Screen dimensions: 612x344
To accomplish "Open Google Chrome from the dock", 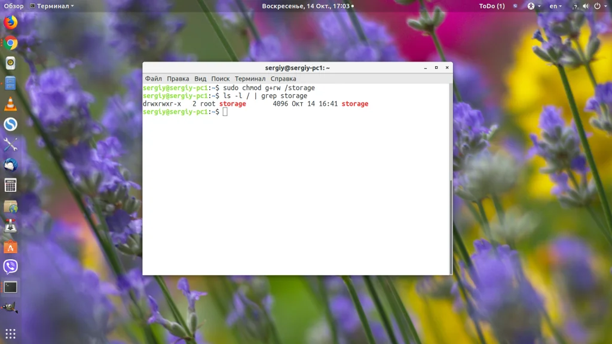I will click(x=11, y=43).
